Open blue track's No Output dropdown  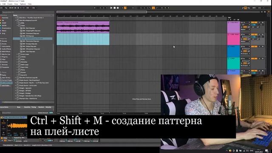pos(245,54)
